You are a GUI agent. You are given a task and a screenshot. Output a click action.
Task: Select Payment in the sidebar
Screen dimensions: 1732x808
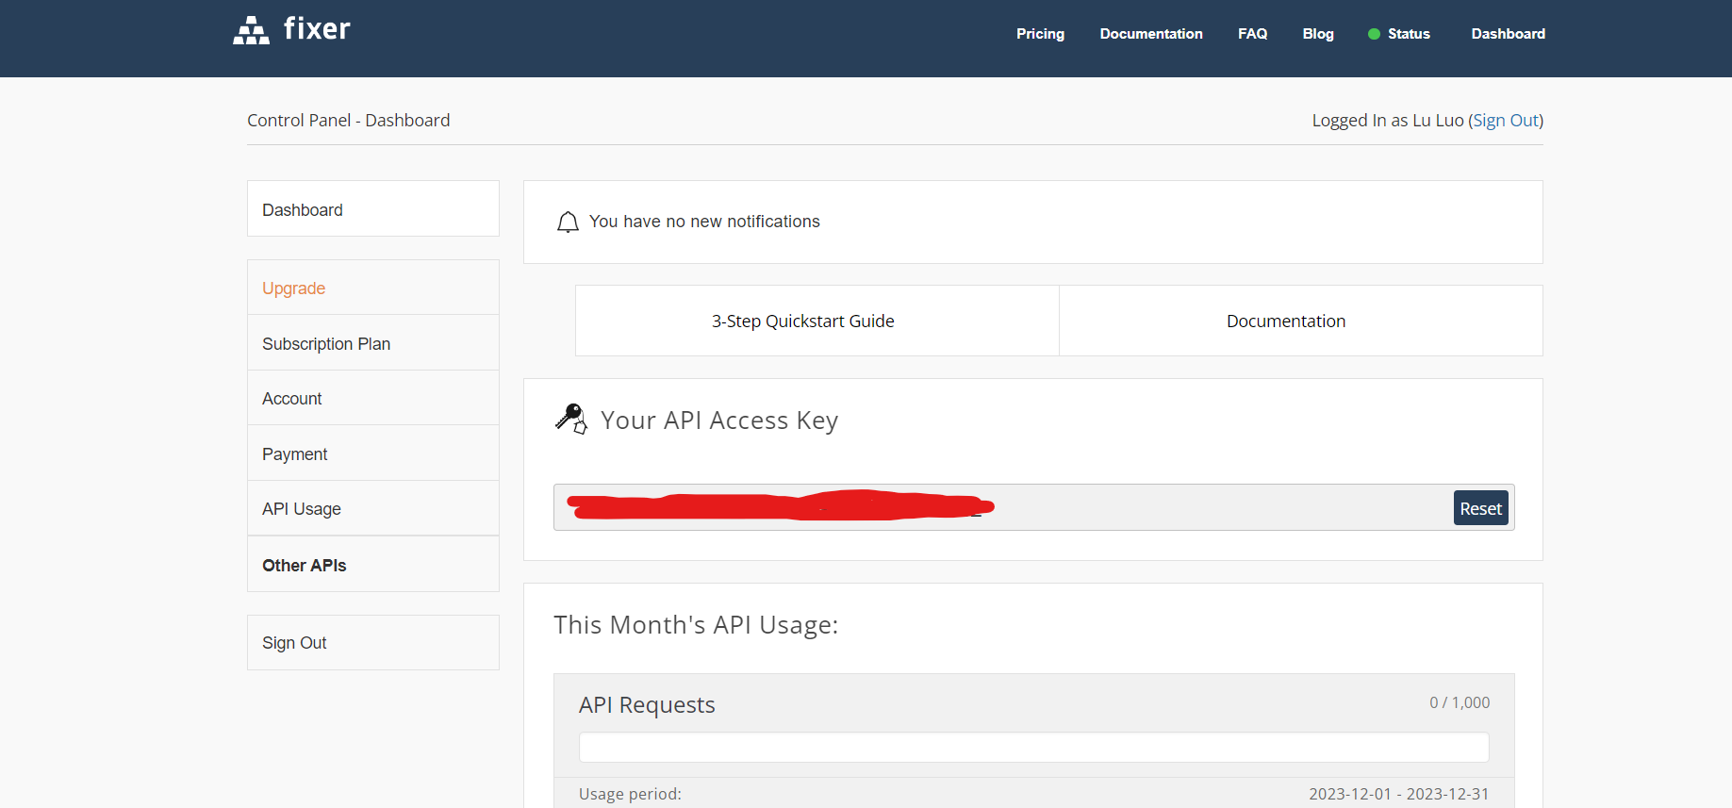pyautogui.click(x=295, y=454)
